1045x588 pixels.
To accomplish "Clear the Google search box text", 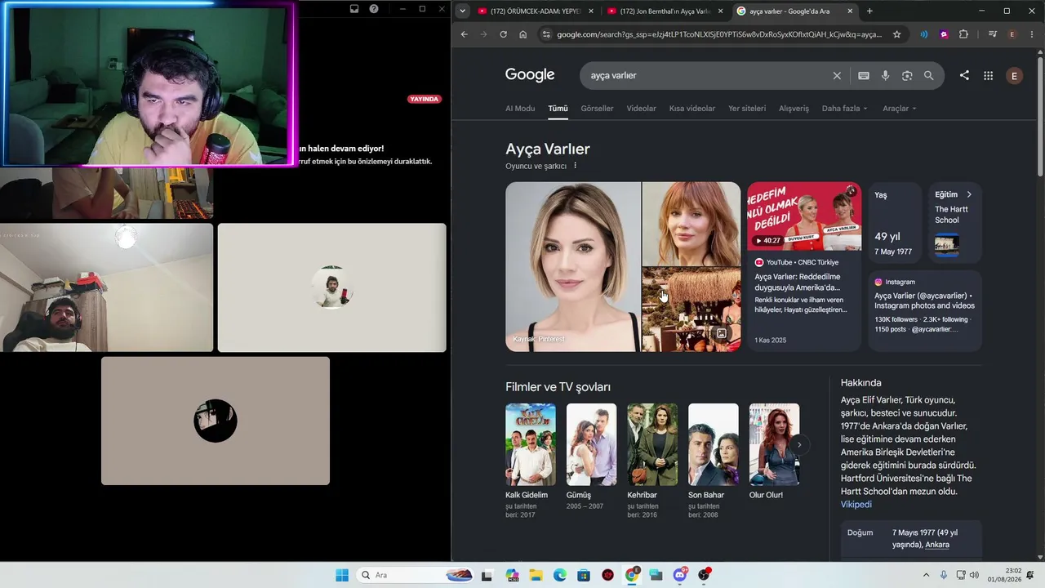I will point(837,75).
